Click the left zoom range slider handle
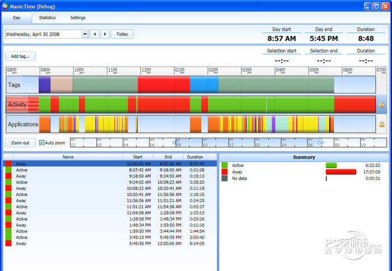The height and width of the screenshot is (271, 392). pyautogui.click(x=175, y=143)
